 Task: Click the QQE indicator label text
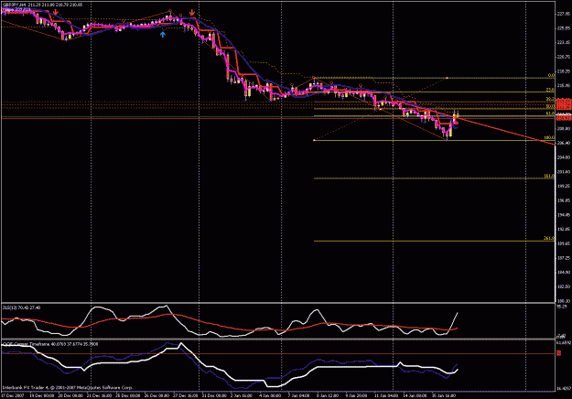click(50, 344)
